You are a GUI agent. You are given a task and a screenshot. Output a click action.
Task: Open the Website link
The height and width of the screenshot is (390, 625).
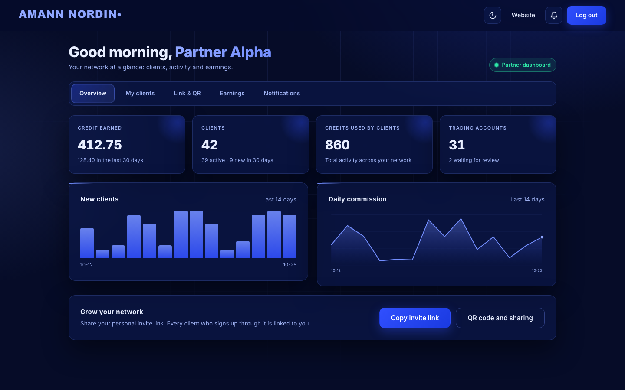pyautogui.click(x=523, y=15)
